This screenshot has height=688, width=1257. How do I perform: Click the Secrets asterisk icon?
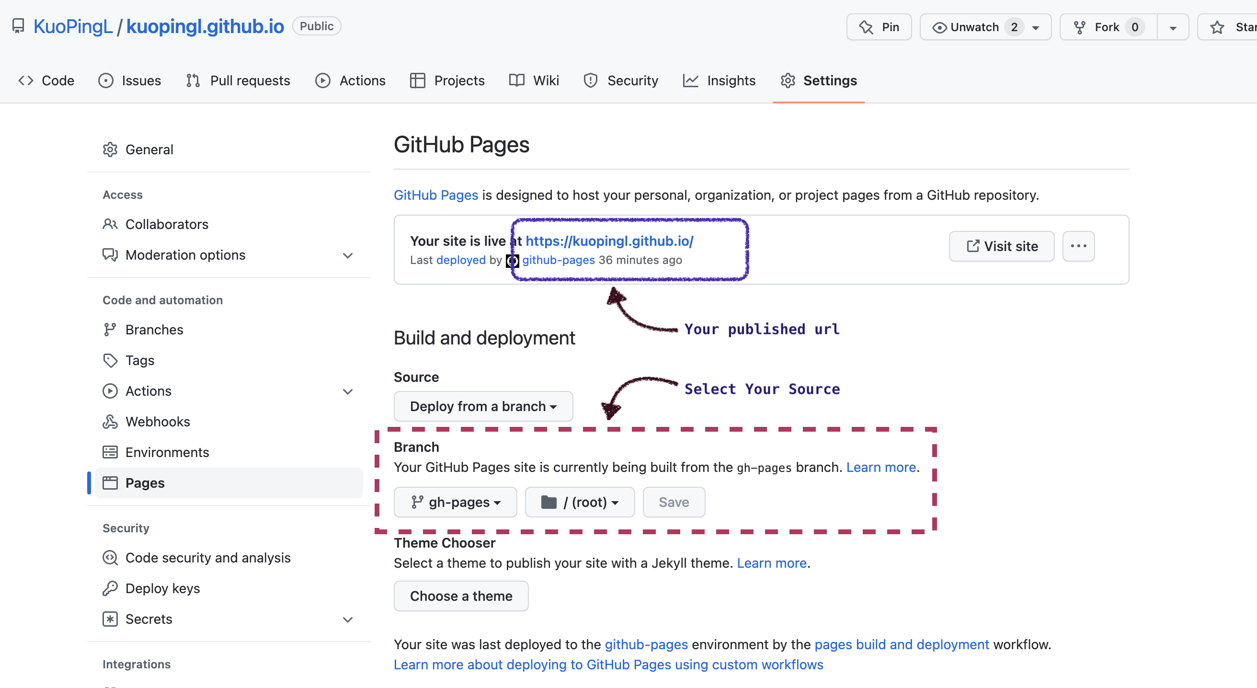(110, 619)
